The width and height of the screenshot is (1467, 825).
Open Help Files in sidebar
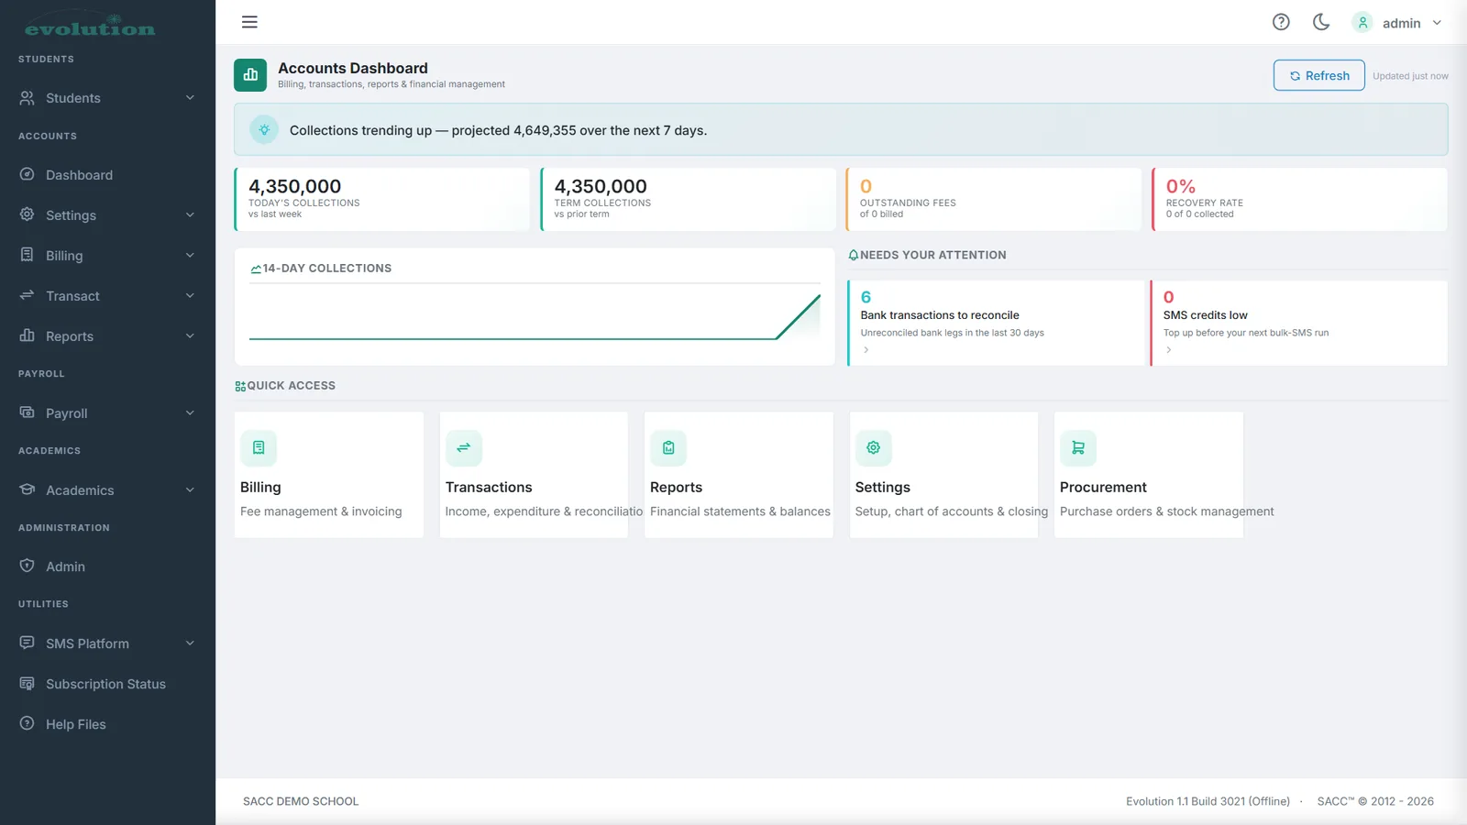(x=107, y=724)
